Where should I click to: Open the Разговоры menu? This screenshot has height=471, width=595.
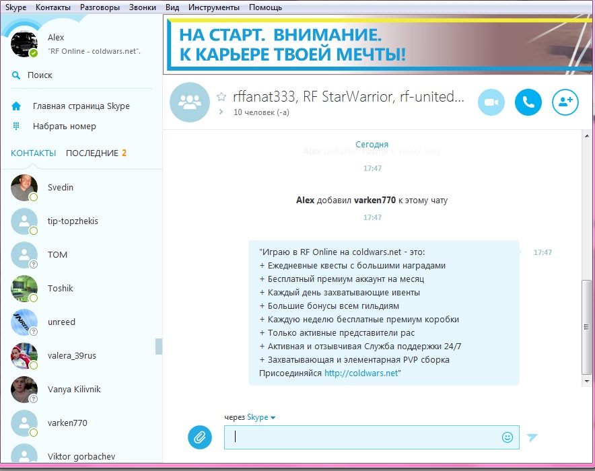[100, 7]
